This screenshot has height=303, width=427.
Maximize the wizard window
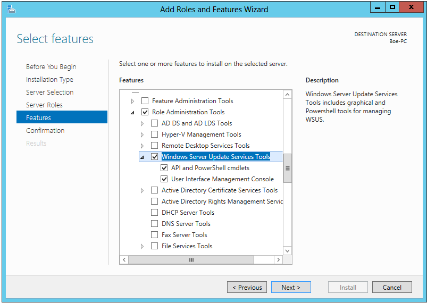(x=392, y=7)
